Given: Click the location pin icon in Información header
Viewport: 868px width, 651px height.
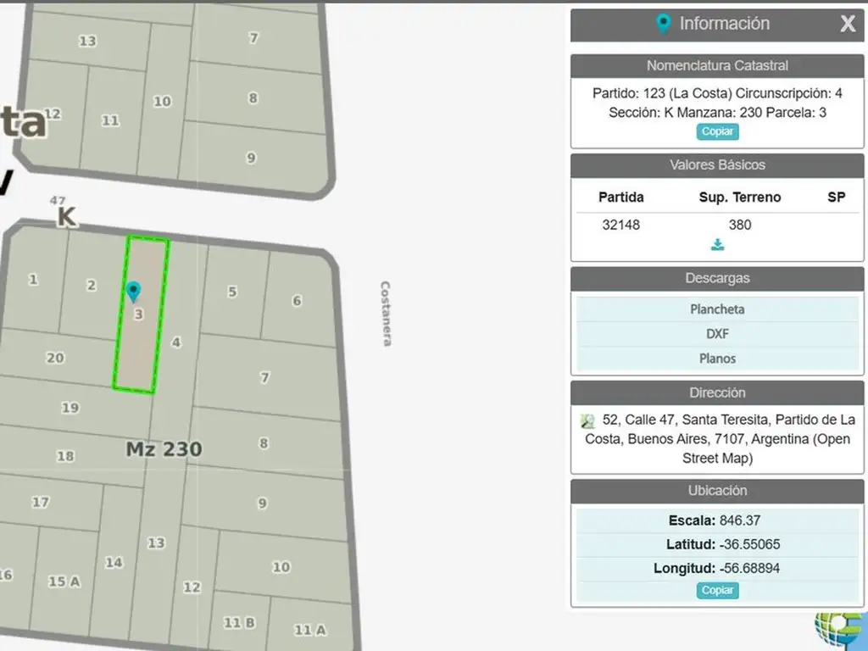Looking at the screenshot, I should click(x=664, y=24).
